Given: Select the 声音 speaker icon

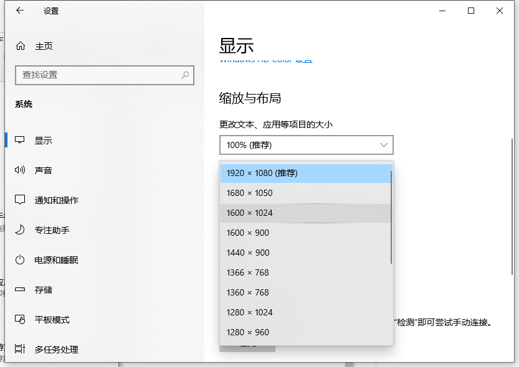Looking at the screenshot, I should 19,170.
